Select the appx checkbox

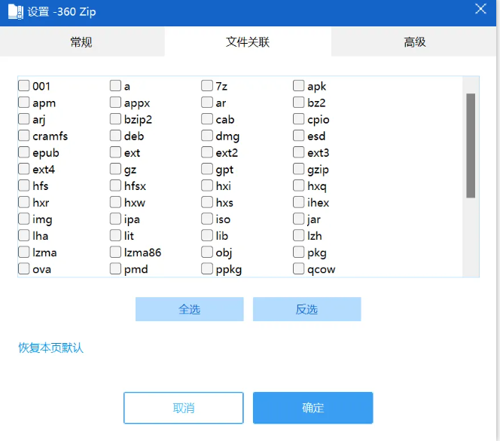tap(115, 103)
